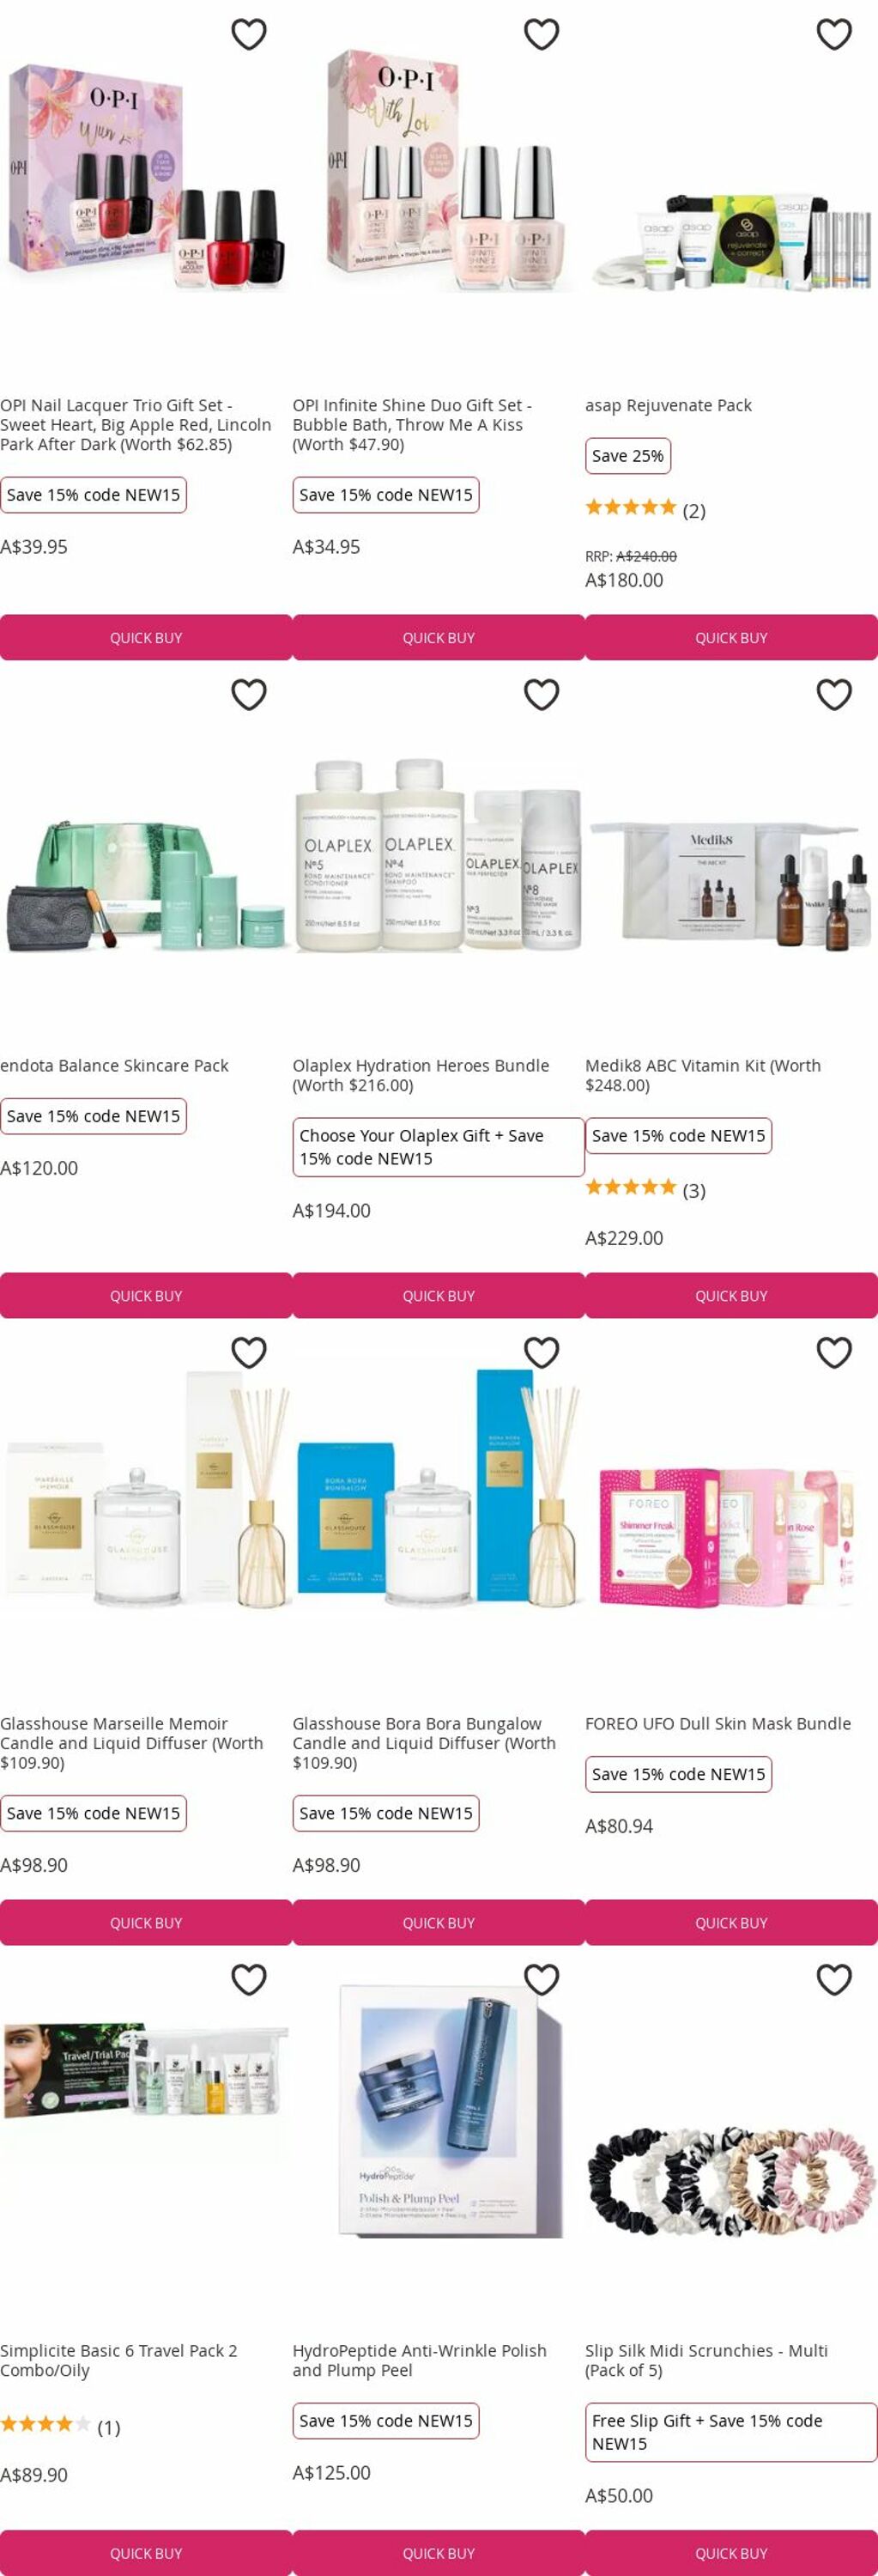Heart the Glasshouse Marseille Memoir set

pos(249,1352)
